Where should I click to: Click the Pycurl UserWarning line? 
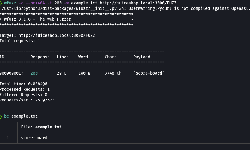coord(126,8)
